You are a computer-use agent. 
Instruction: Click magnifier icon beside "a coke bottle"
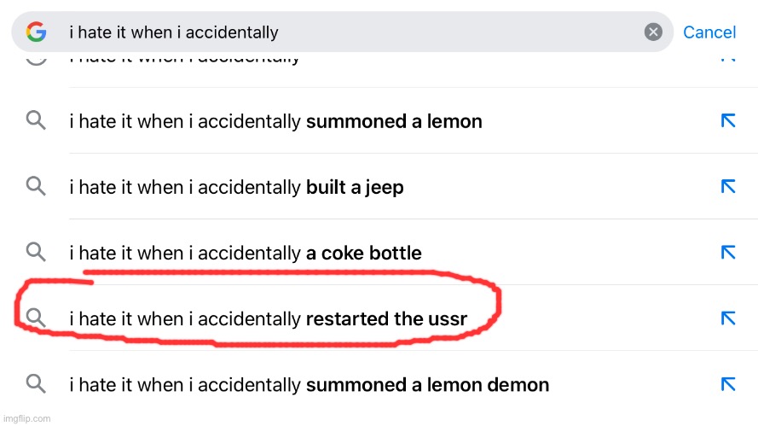36,252
